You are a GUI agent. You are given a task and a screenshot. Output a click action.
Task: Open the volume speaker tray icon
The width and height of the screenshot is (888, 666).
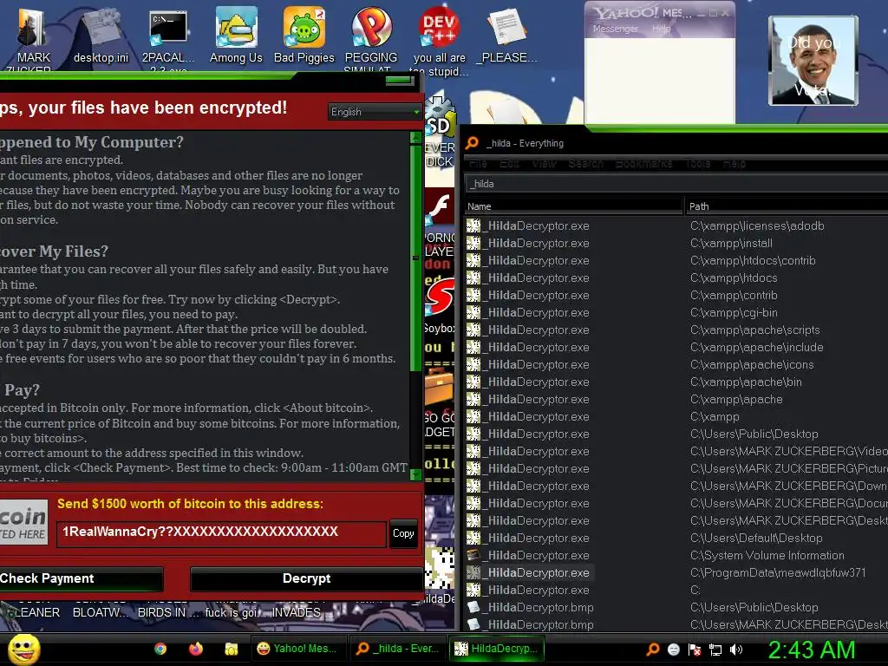point(736,650)
